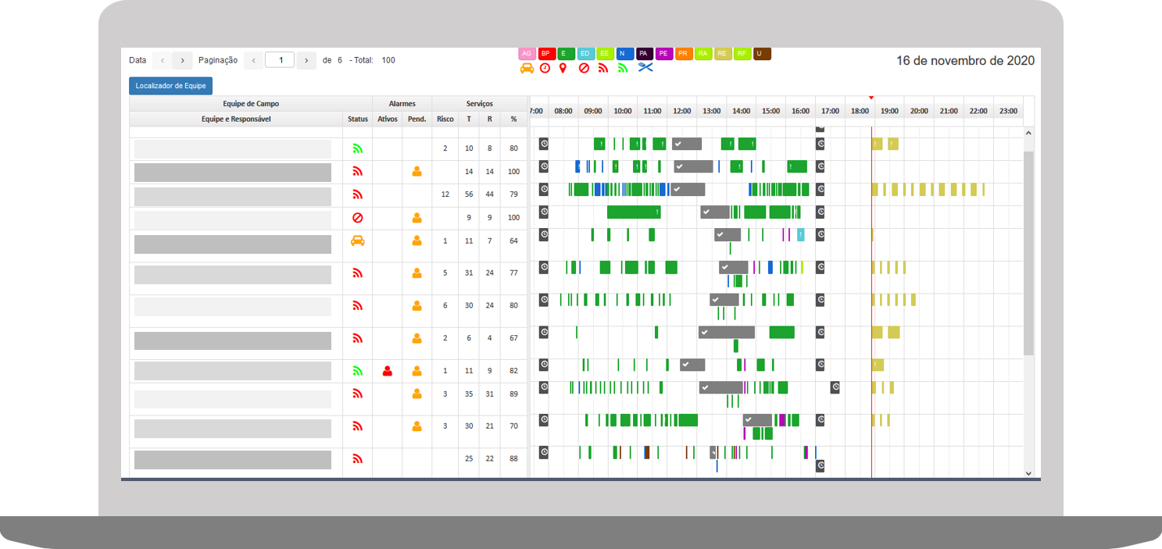Click the green signal legend icon
Image resolution: width=1162 pixels, height=549 pixels.
coord(623,68)
